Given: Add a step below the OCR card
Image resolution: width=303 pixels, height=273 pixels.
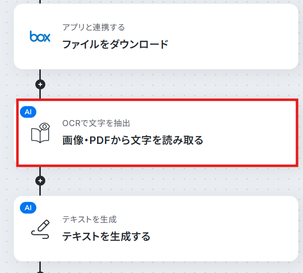Looking at the screenshot, I should [x=40, y=181].
